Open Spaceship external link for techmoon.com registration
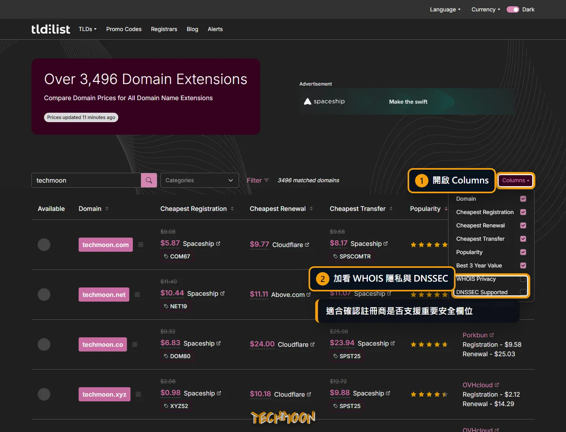The width and height of the screenshot is (566, 432). (201, 243)
